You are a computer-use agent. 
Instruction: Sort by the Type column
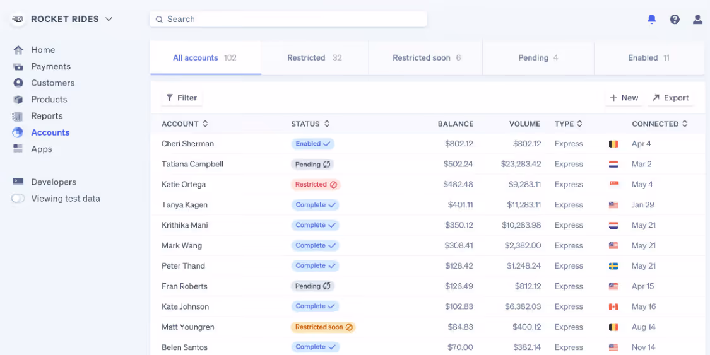(x=568, y=124)
